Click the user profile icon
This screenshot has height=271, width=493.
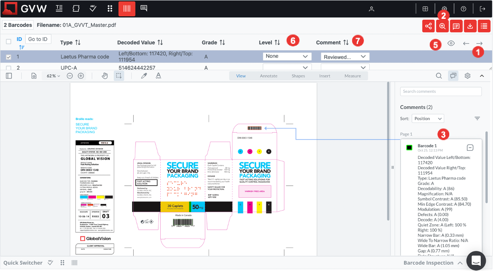click(372, 9)
